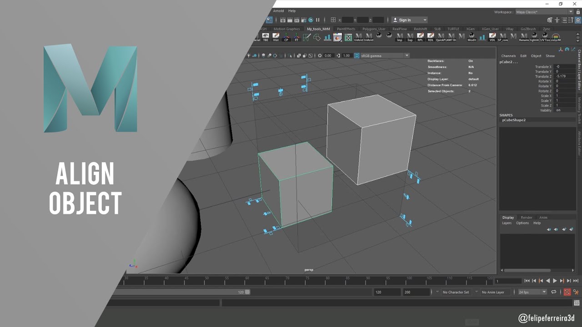Switch to the Motion Graphics shelf tab
Viewport: 582px width, 327px height.
pyautogui.click(x=286, y=29)
